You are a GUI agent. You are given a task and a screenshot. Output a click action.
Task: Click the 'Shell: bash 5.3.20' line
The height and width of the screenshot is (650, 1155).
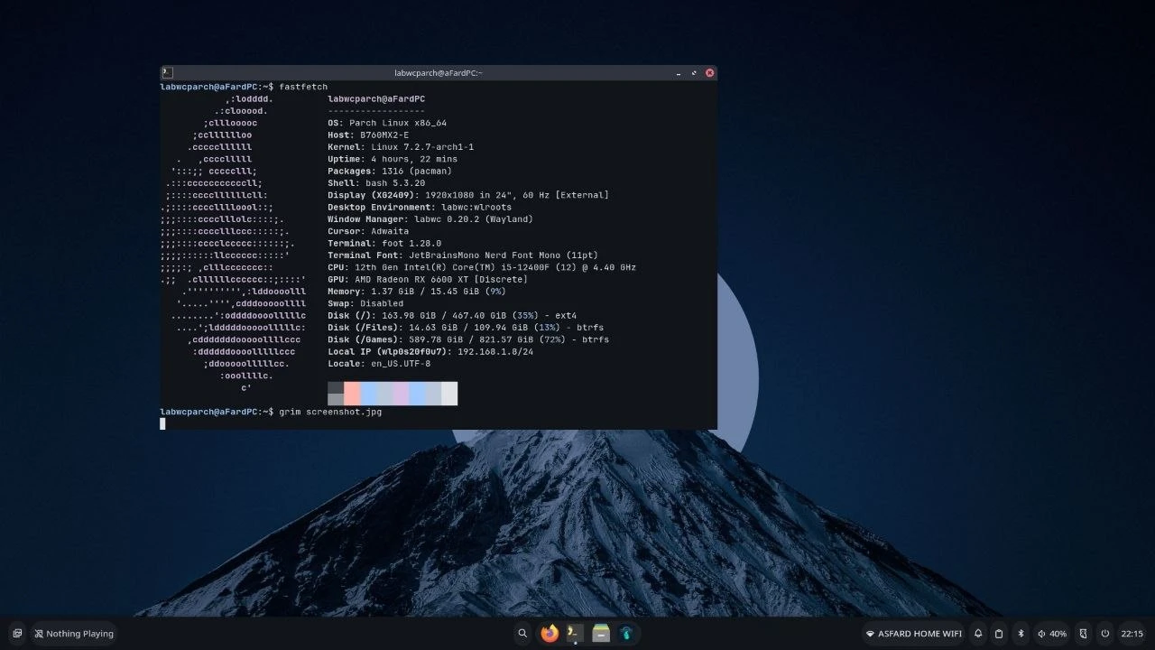pos(376,183)
